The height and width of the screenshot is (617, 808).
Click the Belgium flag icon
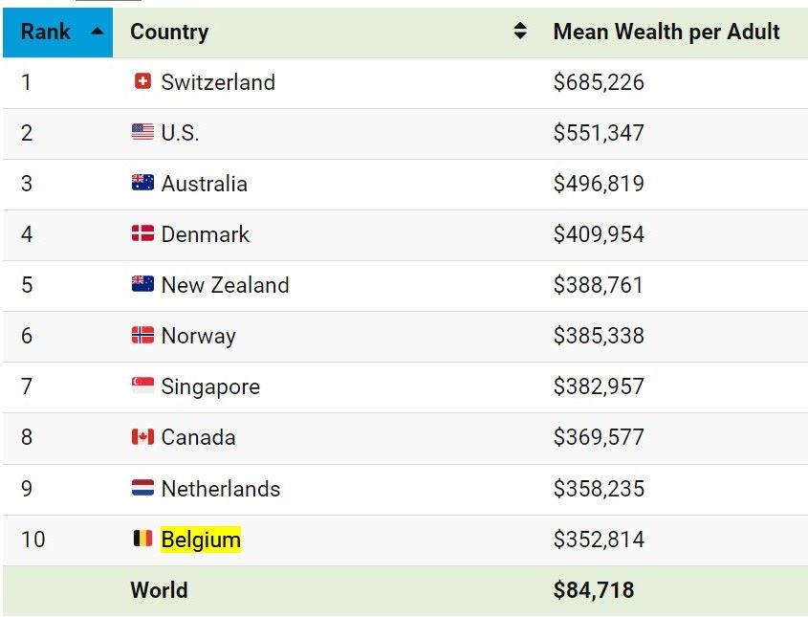coord(142,539)
